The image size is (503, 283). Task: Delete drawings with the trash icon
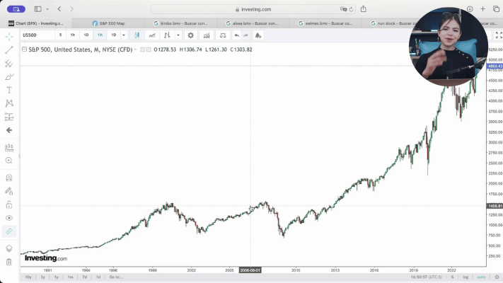pos(9,262)
